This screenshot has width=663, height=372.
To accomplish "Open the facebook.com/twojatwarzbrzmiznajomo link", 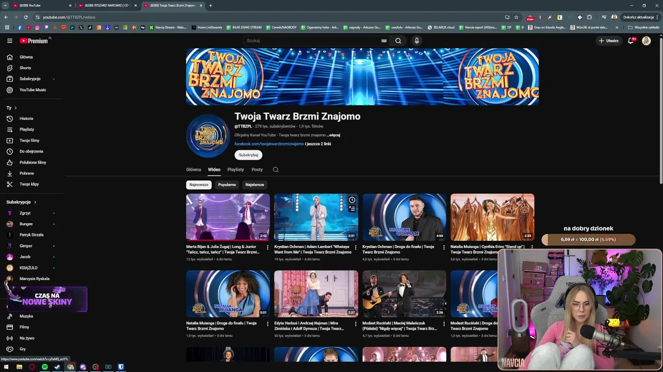I will coord(269,144).
